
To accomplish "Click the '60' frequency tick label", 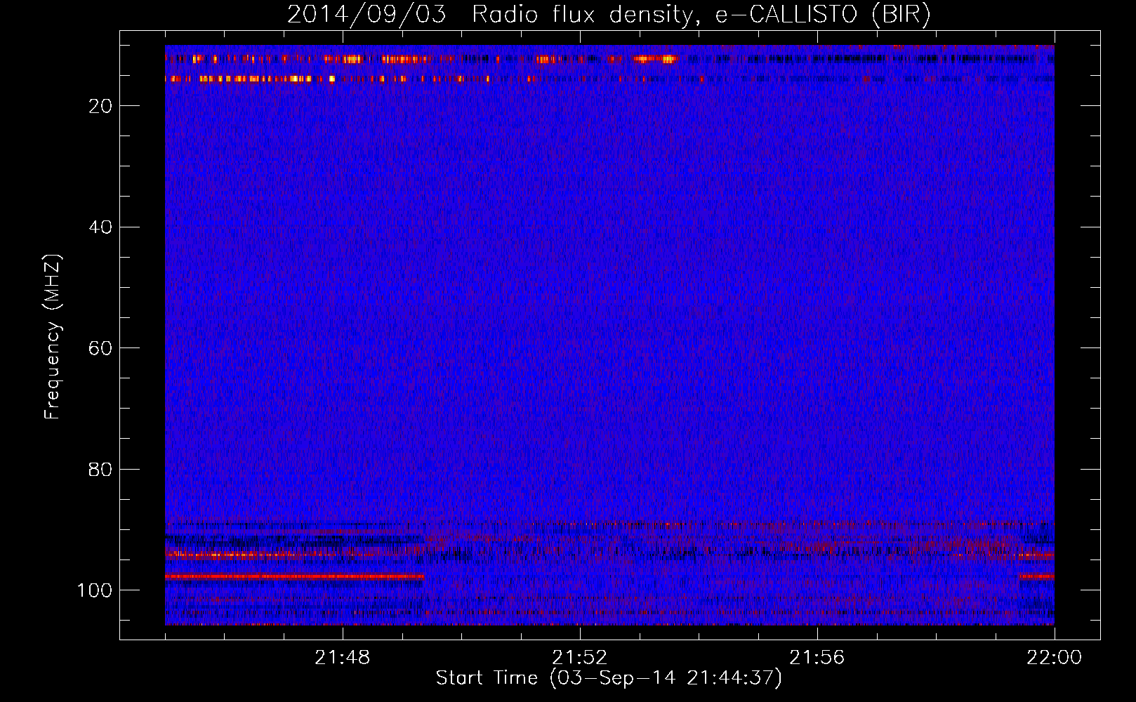I will coord(101,348).
